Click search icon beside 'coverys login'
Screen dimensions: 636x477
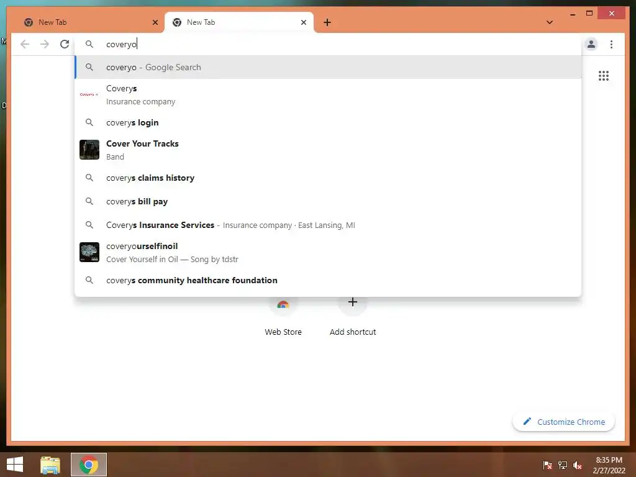coord(89,122)
